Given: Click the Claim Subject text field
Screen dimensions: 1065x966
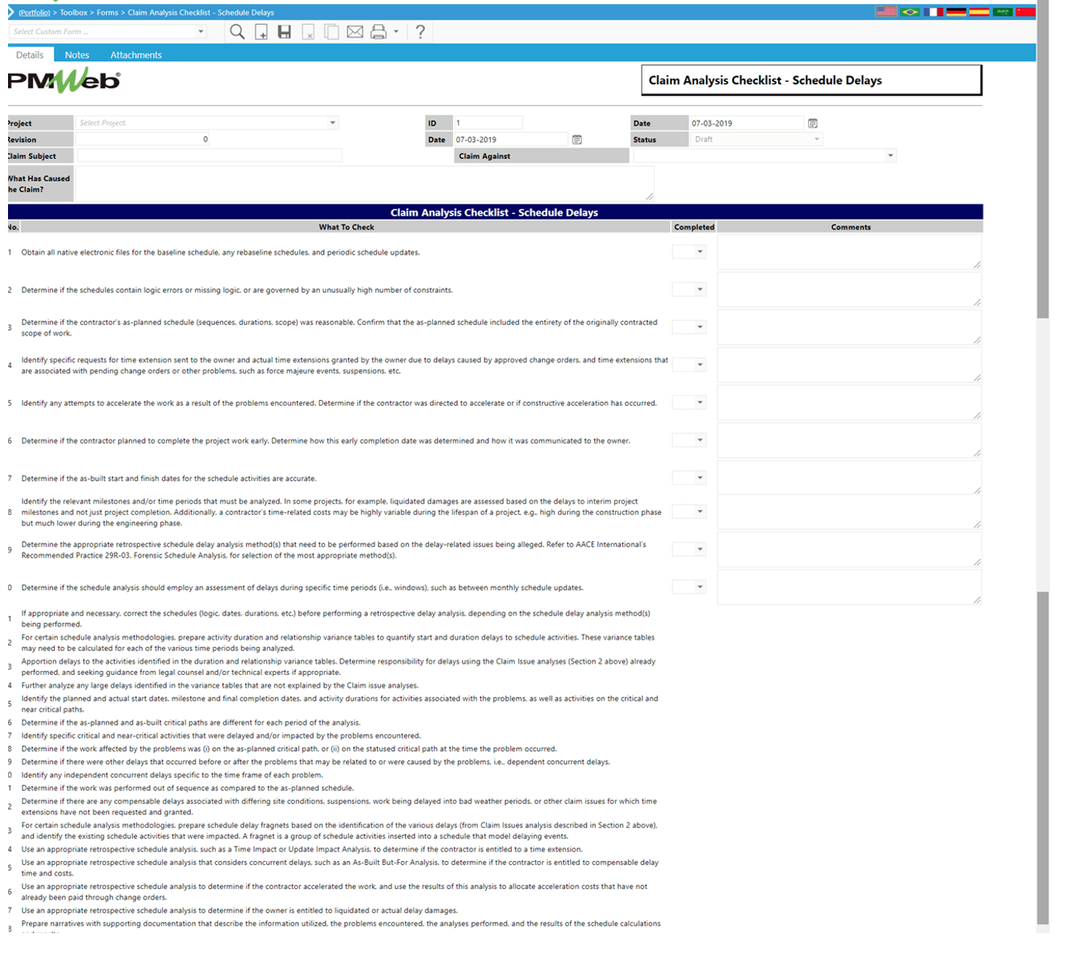Looking at the screenshot, I should [x=209, y=156].
